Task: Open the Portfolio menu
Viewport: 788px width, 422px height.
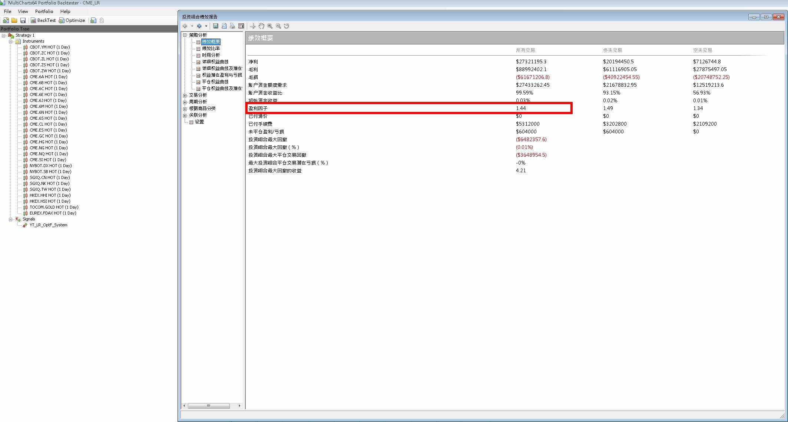Action: 44,11
